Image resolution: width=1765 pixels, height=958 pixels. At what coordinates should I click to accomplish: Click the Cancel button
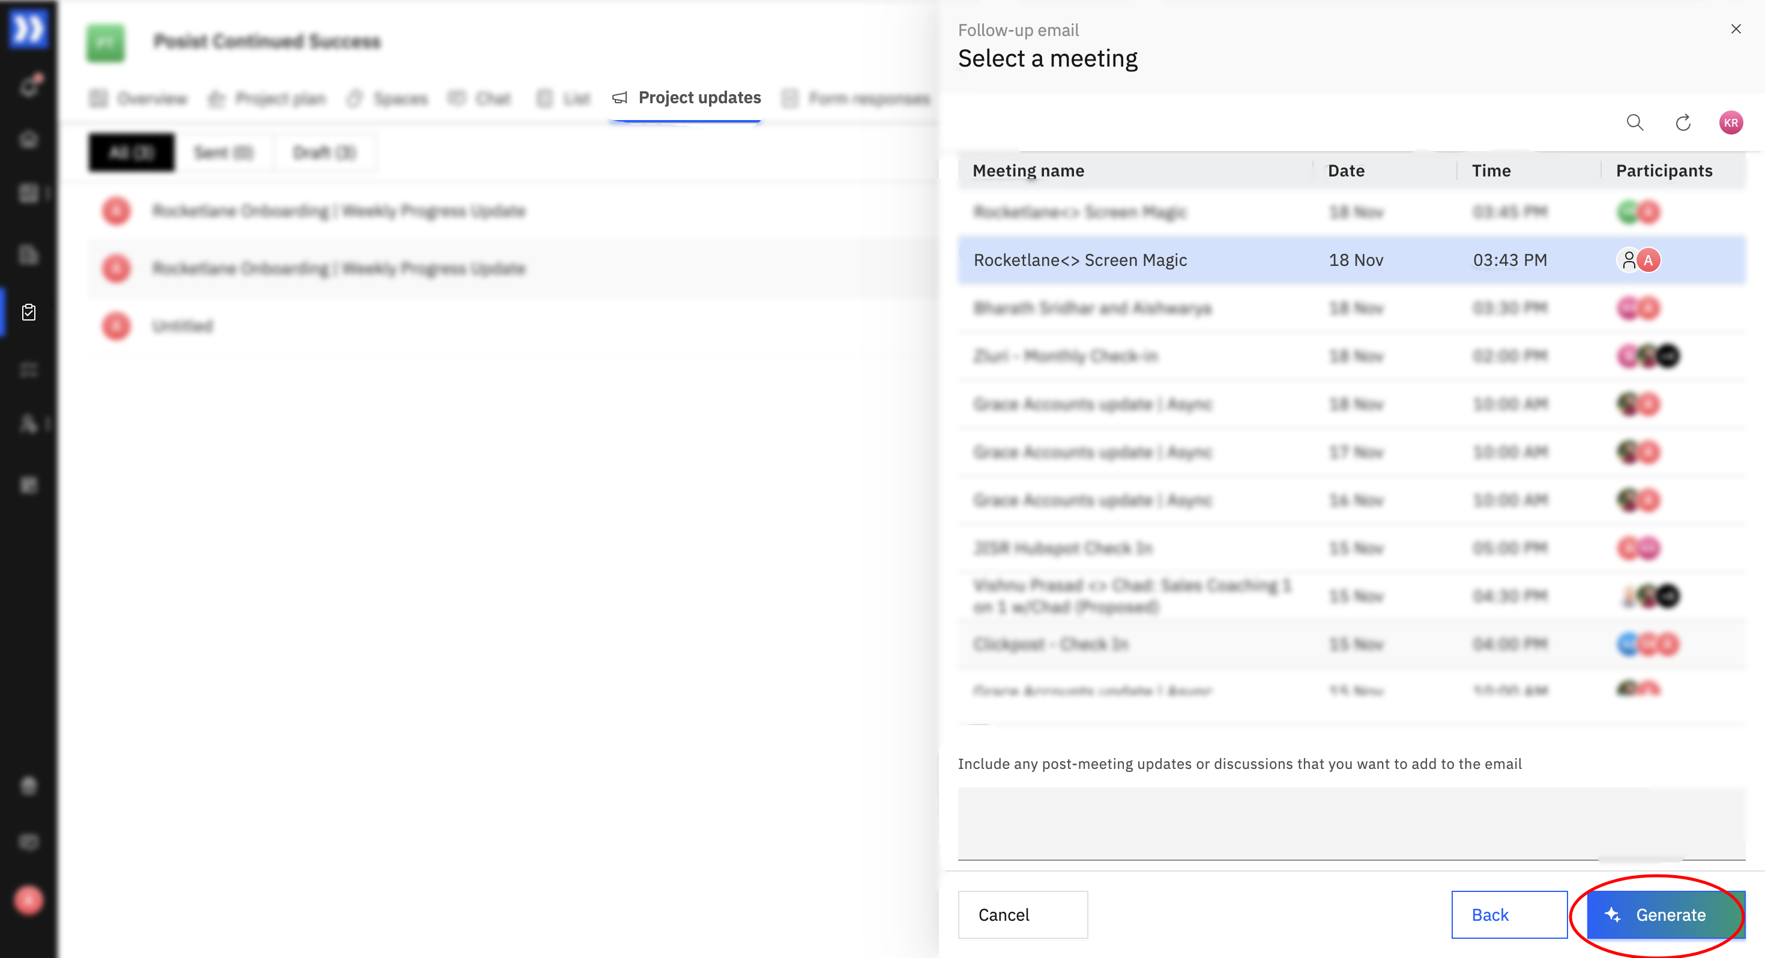[1022, 914]
